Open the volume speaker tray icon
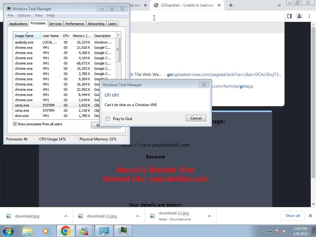Image resolution: width=316 pixels, height=237 pixels. pos(285,231)
